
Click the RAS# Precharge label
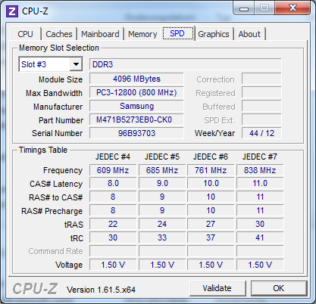[52, 211]
